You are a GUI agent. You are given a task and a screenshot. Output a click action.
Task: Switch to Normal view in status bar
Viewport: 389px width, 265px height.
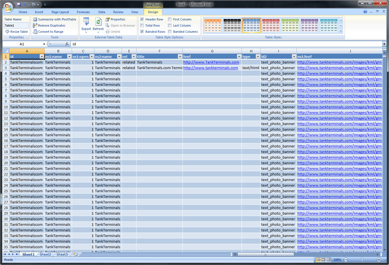(318, 260)
